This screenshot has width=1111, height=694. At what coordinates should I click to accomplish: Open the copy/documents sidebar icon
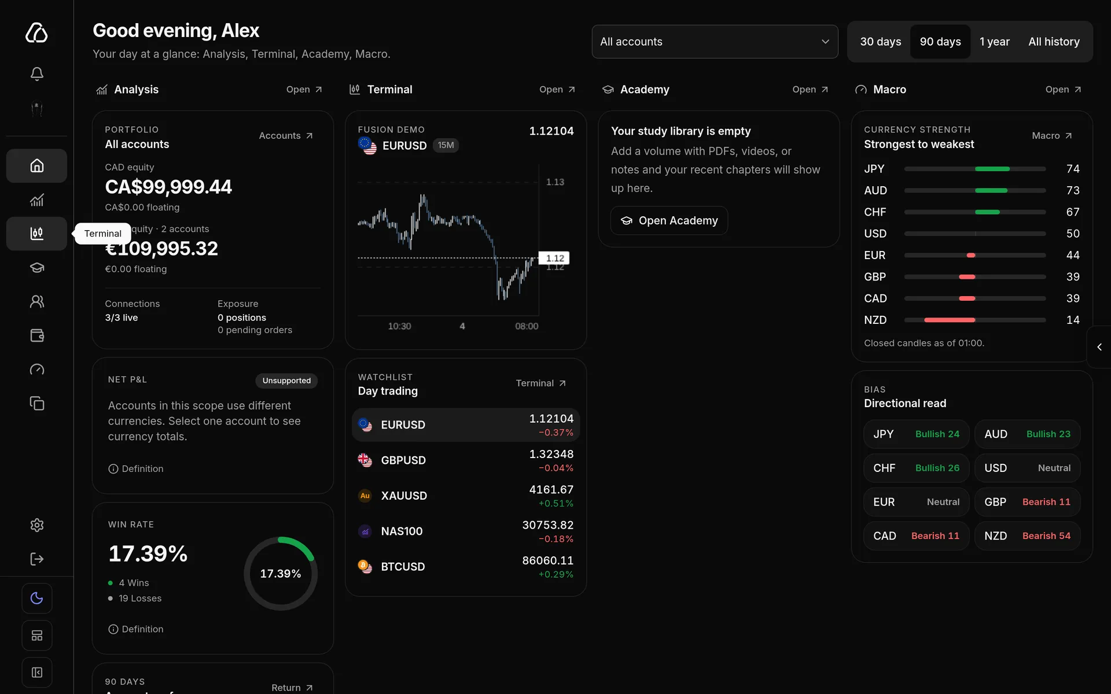point(36,403)
